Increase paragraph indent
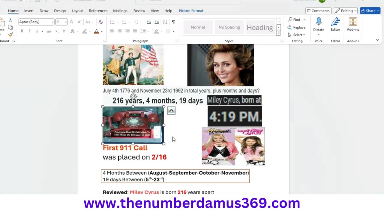Image resolution: width=384 pixels, height=216 pixels. (157, 22)
